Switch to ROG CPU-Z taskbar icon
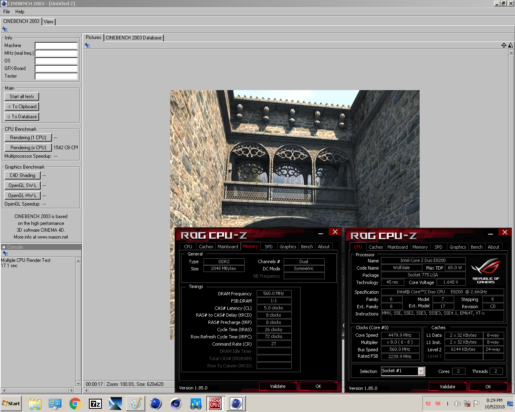Image resolution: width=515 pixels, height=412 pixels. [215, 404]
